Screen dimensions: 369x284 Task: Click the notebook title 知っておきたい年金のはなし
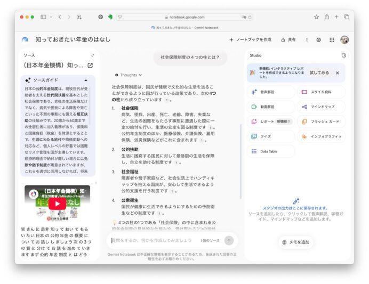(73, 39)
